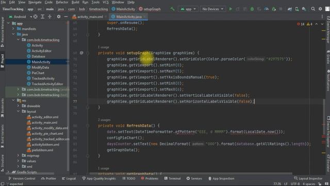The image size is (330, 186).
Task: Click the '1 usage' hint above setupGraph
Action: click(x=103, y=47)
